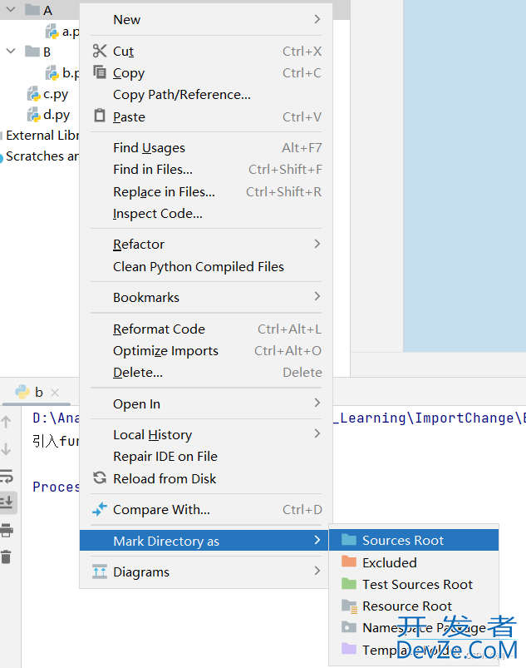Choose Reformat Code menu item
This screenshot has width=526, height=668.
tap(206, 329)
